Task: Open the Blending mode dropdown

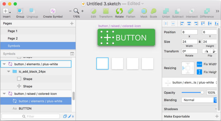Action: (199, 100)
